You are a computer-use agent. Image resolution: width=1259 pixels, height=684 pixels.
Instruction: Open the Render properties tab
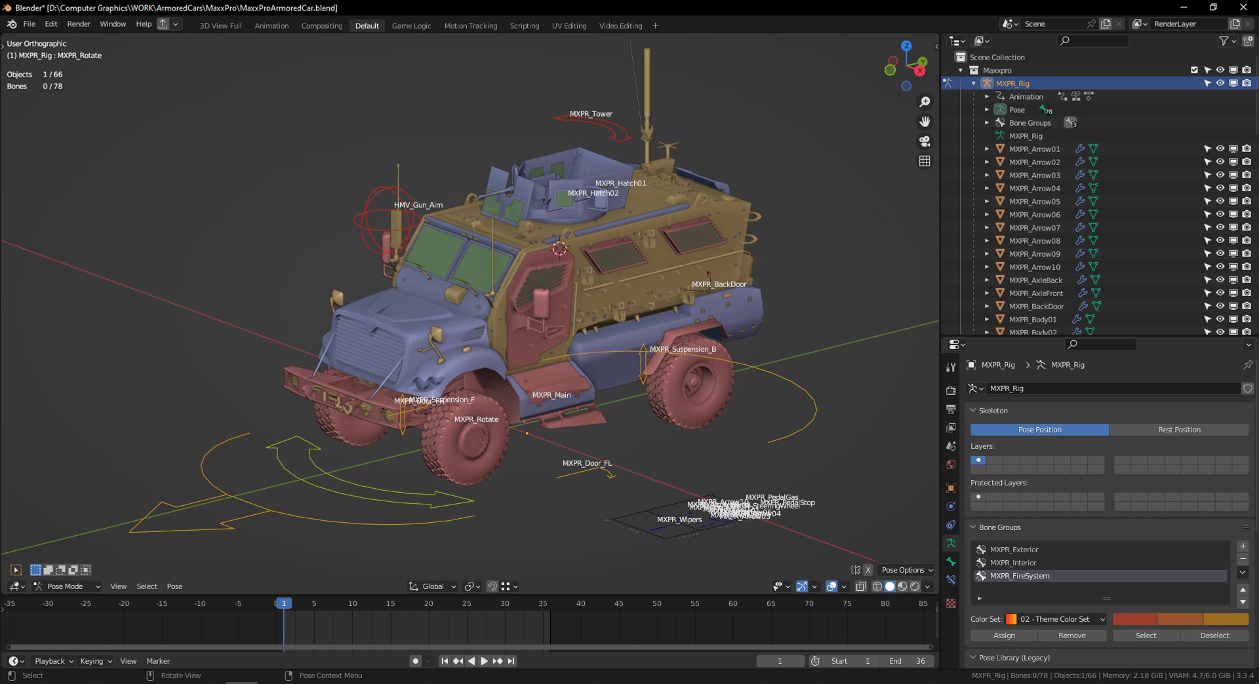click(x=951, y=391)
